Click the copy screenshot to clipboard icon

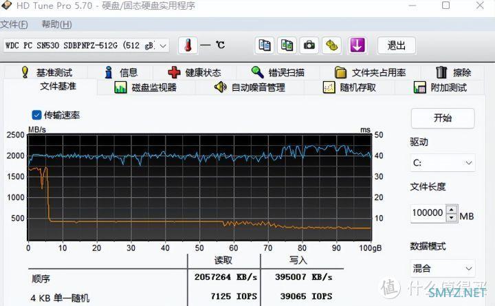click(x=287, y=45)
